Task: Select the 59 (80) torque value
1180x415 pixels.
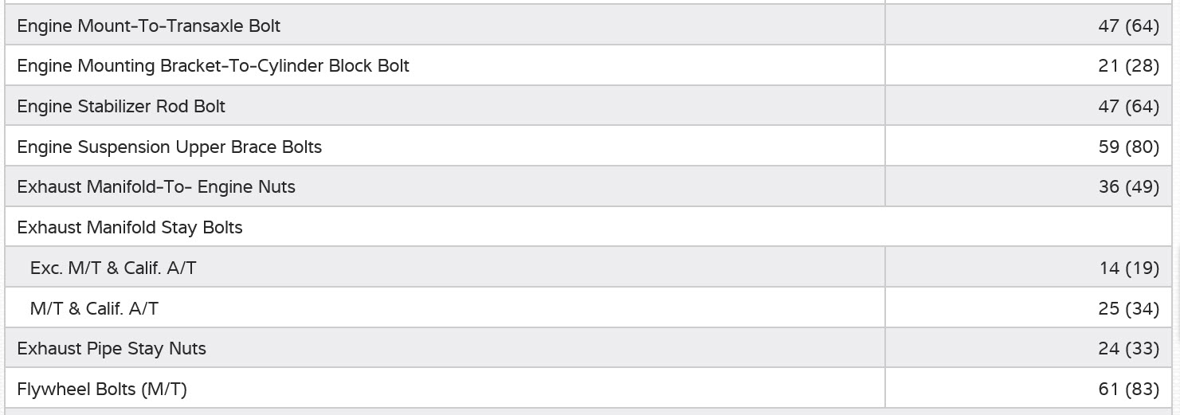Action: click(1127, 147)
